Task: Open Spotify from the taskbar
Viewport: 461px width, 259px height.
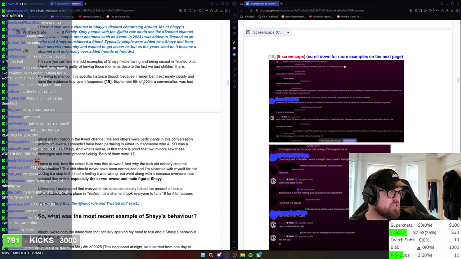Action: click(251, 255)
